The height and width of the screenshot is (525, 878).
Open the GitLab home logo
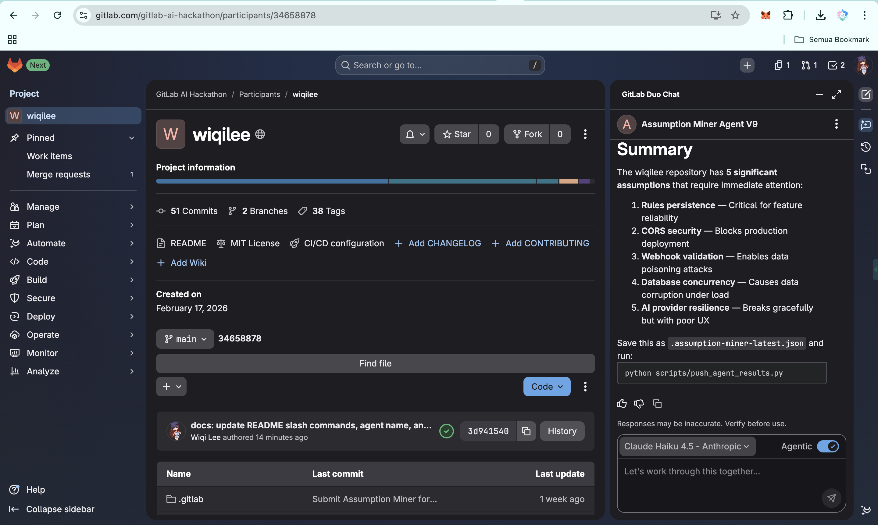point(15,65)
